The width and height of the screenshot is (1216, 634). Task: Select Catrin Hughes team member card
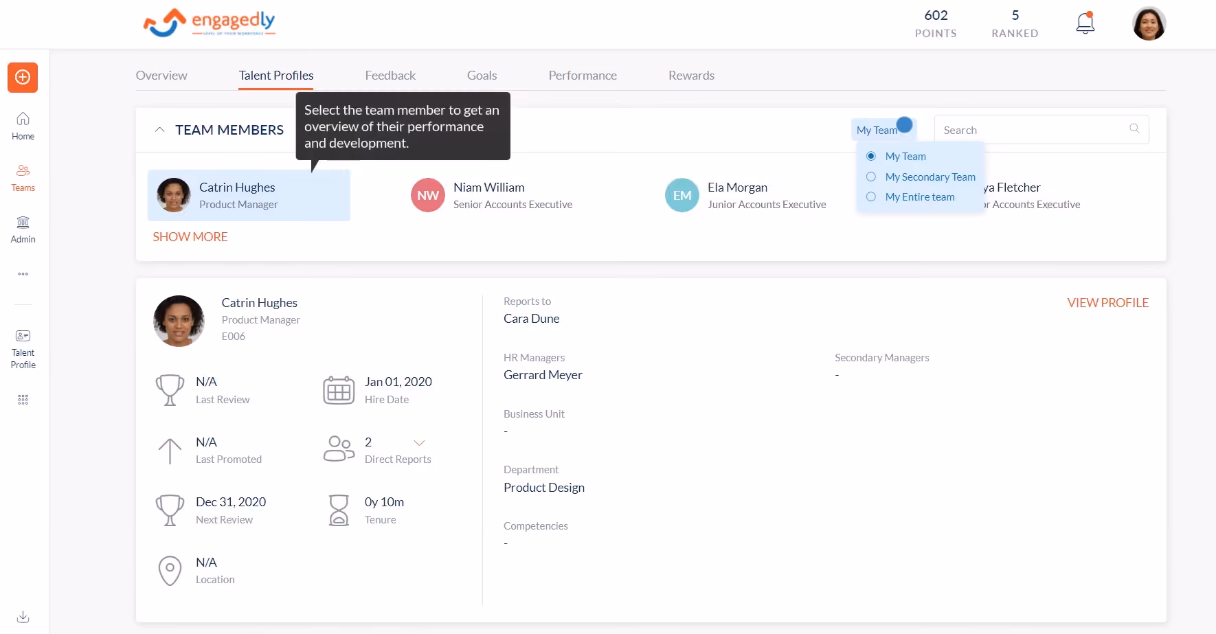tap(249, 195)
